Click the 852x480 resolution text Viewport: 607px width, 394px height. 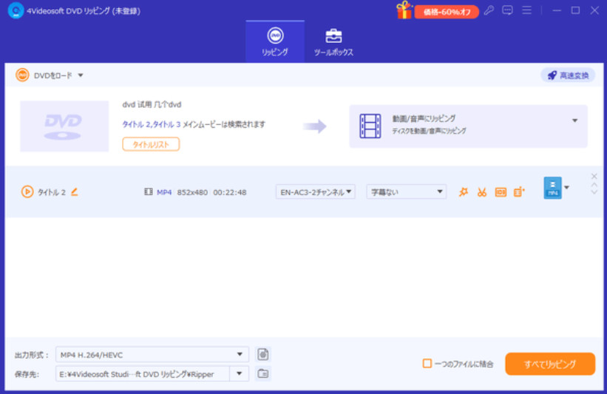click(192, 192)
